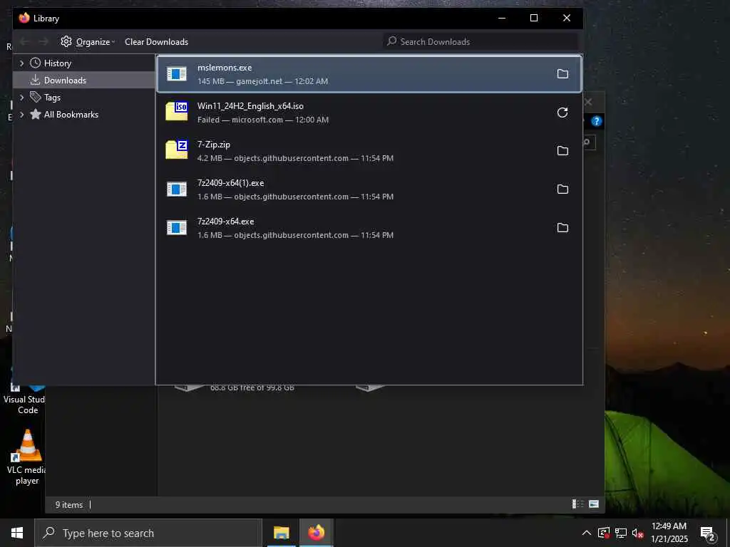Retry the failed Win11_24H2_English_x64.iso download
Viewport: 730px width, 547px height.
562,113
